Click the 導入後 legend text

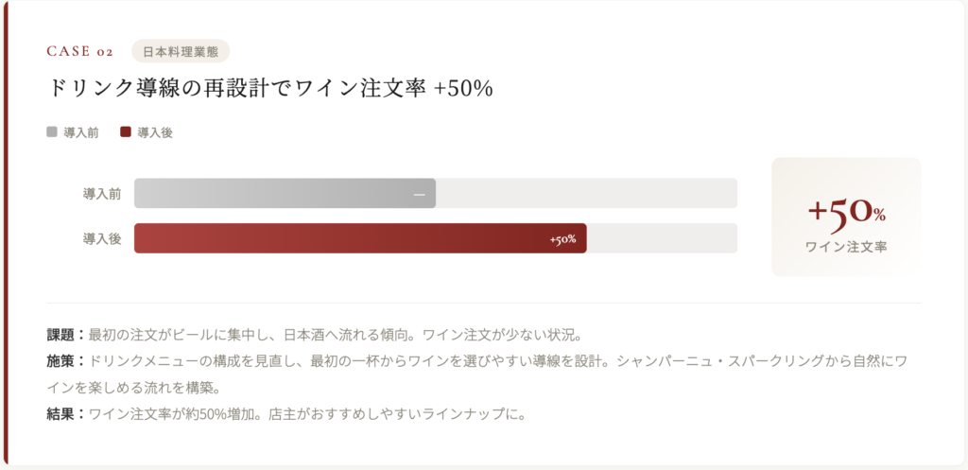tap(155, 133)
